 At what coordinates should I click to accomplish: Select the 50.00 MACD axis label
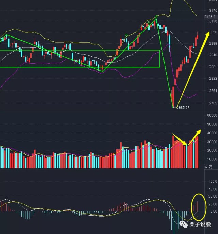click(213, 196)
